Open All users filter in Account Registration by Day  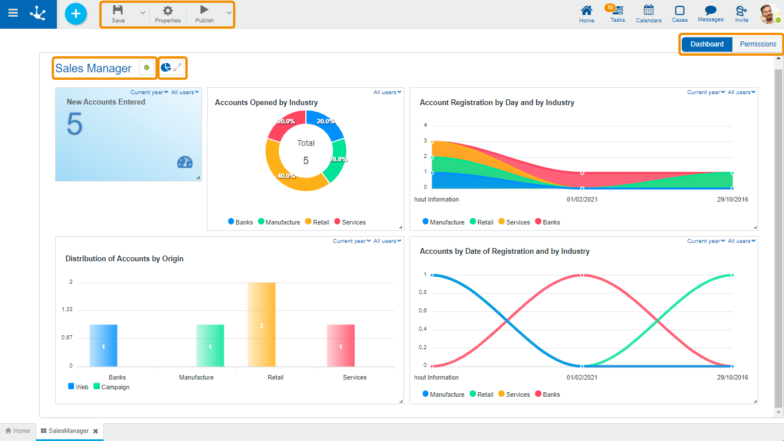742,92
